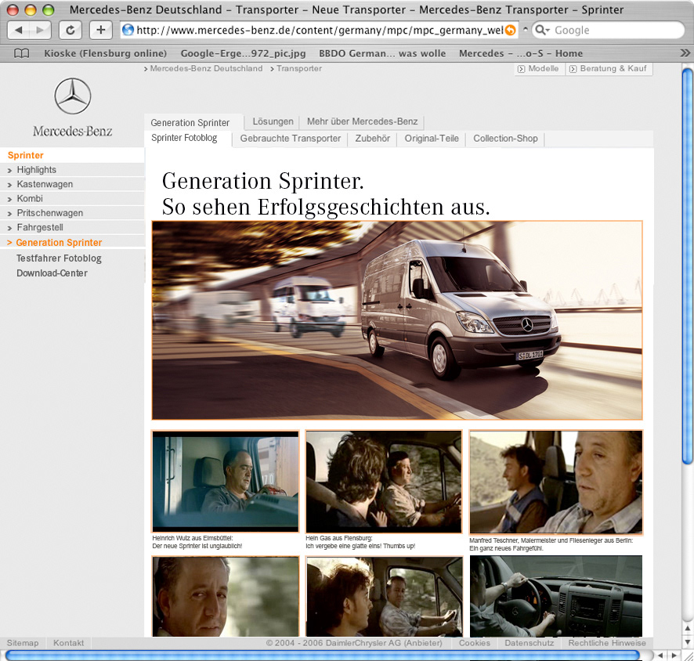The height and width of the screenshot is (661, 694).
Task: Click the vertical scrollbar up arrow
Action: (x=688, y=628)
